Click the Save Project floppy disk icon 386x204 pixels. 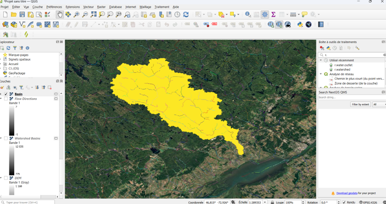tap(22, 15)
